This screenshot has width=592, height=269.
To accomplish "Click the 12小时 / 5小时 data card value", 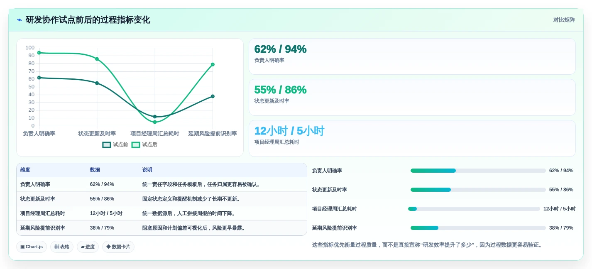I will click(289, 131).
